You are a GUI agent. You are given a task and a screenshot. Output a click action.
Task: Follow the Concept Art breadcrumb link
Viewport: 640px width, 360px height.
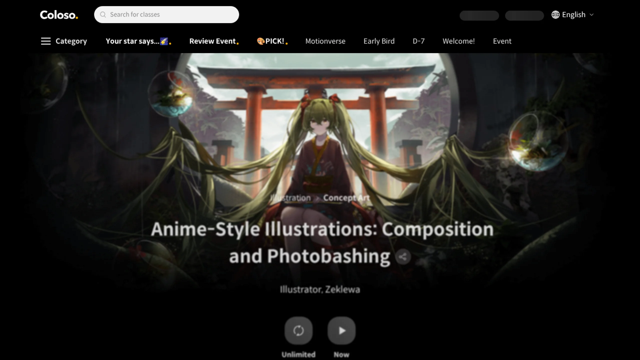tap(346, 198)
